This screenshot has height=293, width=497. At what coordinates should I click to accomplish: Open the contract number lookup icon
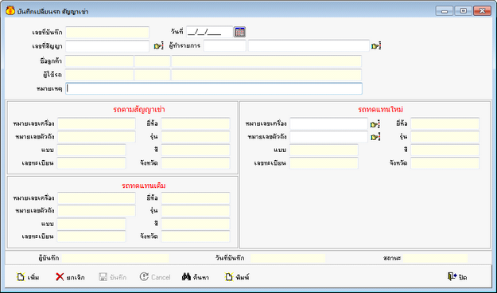click(158, 46)
